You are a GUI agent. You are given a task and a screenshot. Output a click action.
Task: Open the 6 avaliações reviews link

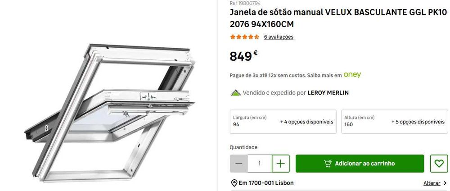coord(279,37)
